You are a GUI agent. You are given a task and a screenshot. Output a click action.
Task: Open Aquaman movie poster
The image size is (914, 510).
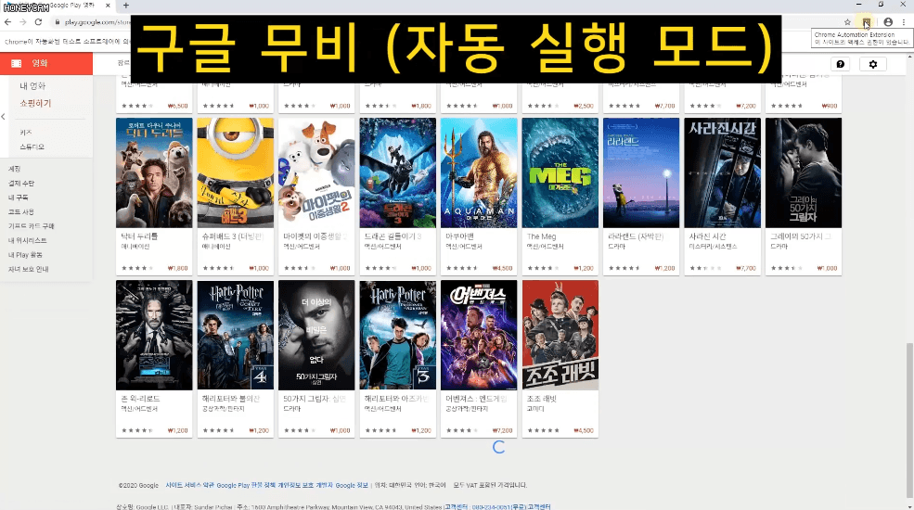point(479,172)
